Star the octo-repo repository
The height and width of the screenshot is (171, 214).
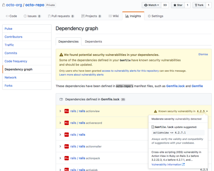(x=178, y=5)
